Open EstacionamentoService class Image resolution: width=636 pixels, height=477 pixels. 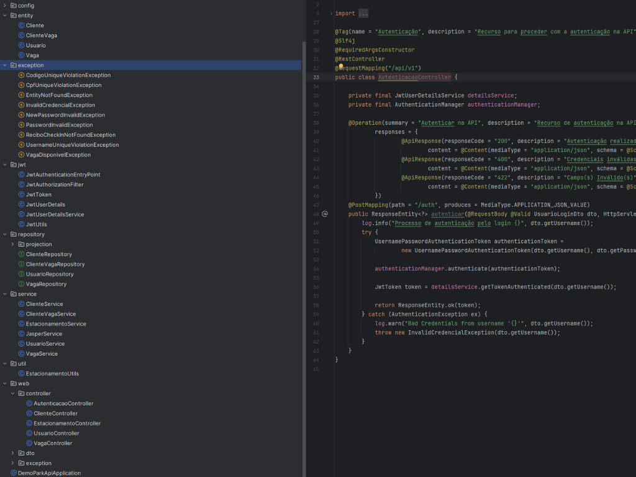tap(56, 324)
